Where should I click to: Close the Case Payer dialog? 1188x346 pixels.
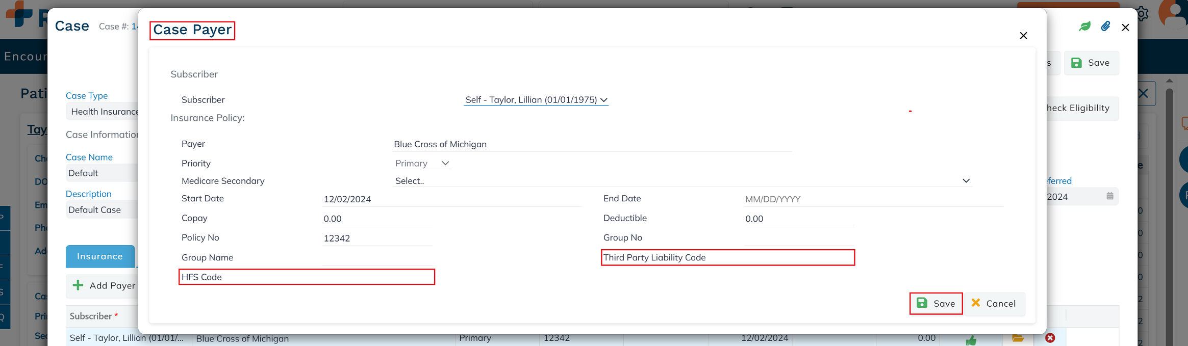1023,36
